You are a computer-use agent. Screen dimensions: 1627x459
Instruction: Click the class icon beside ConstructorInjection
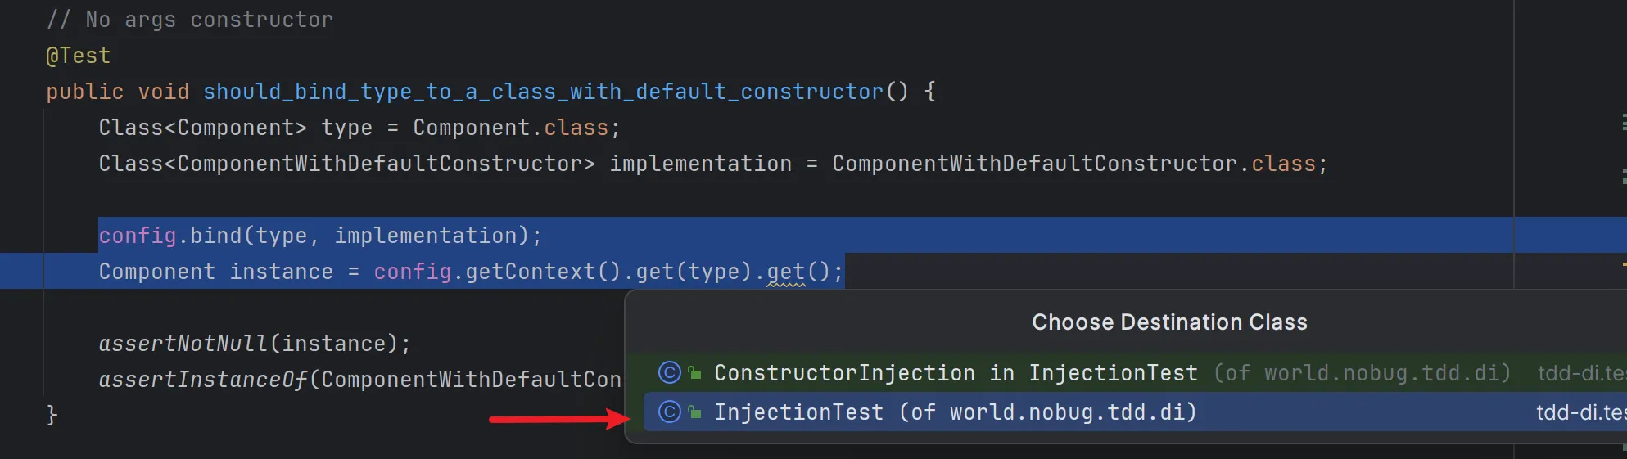pos(670,373)
